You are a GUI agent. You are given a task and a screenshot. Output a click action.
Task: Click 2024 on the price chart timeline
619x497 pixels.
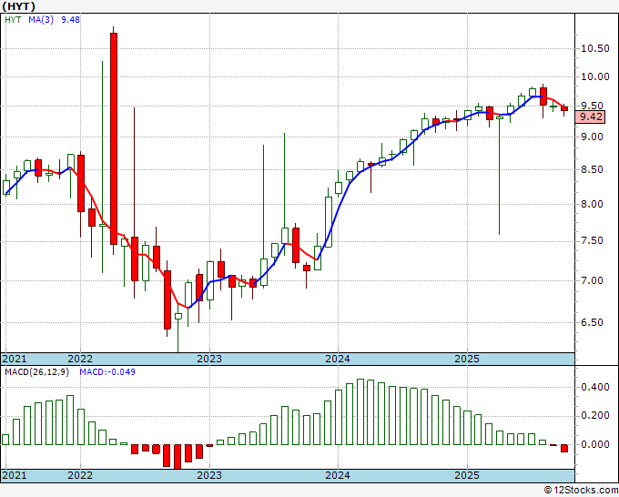[338, 359]
